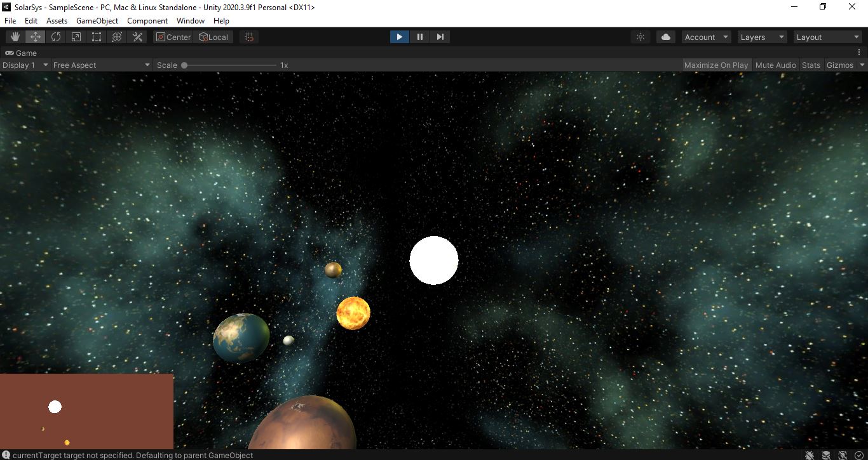The image size is (868, 460).
Task: Open the File menu
Action: coord(10,20)
